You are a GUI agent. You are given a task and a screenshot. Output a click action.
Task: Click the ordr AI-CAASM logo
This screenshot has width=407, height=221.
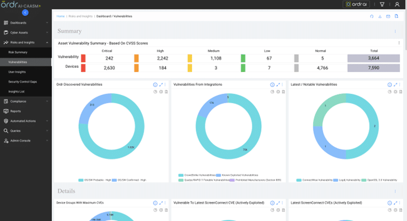point(21,4)
